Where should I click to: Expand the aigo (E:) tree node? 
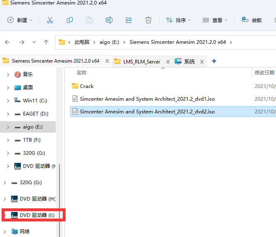click(x=8, y=127)
